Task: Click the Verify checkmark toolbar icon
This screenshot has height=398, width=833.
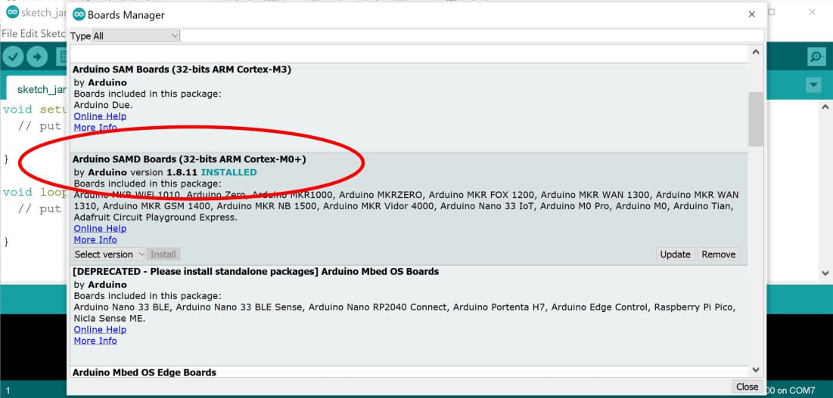Action: (x=13, y=57)
